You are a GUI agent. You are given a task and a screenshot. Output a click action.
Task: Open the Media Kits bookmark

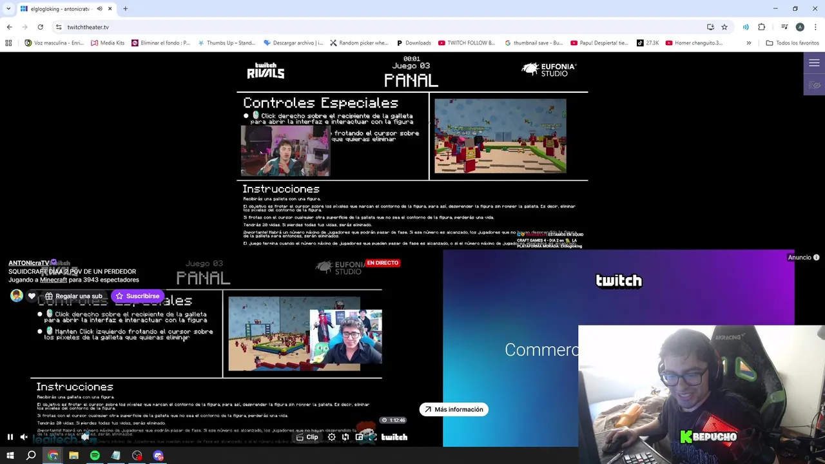(108, 43)
